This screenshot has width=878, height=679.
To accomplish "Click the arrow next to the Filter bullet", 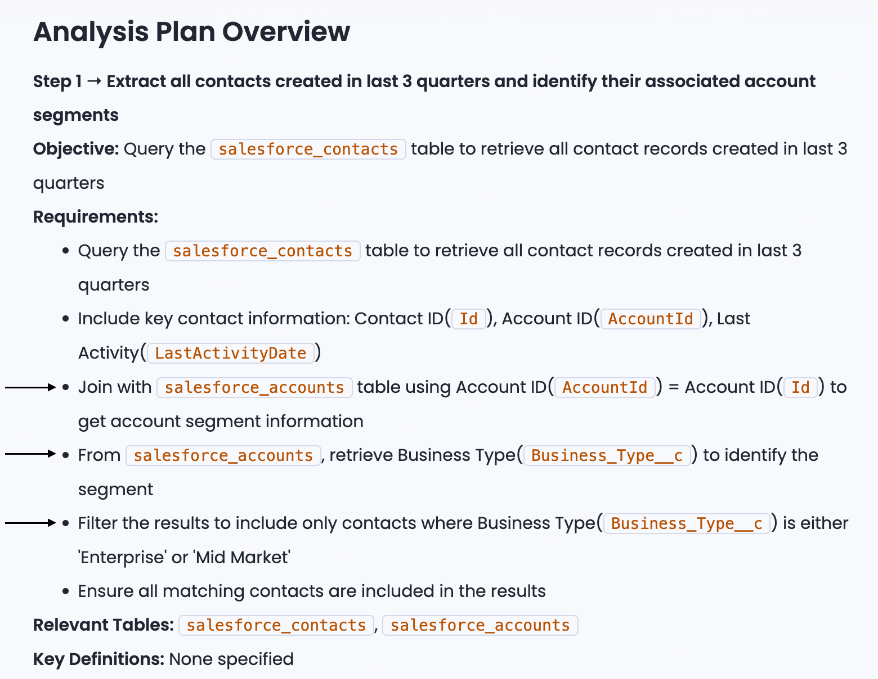I will click(x=30, y=523).
